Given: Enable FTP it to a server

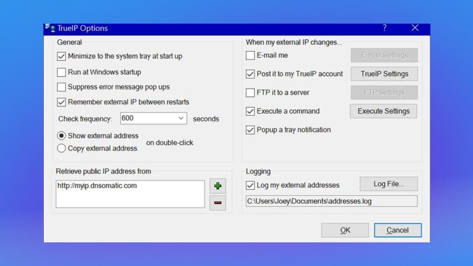Looking at the screenshot, I should tap(250, 93).
